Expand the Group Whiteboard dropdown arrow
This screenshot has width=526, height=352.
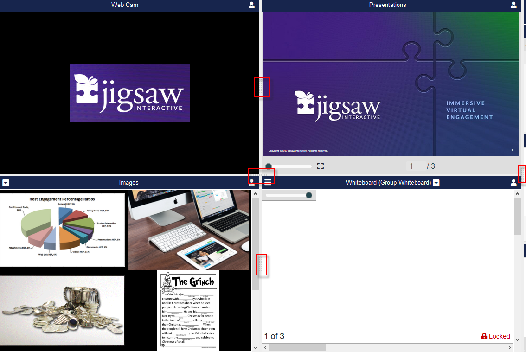(436, 183)
